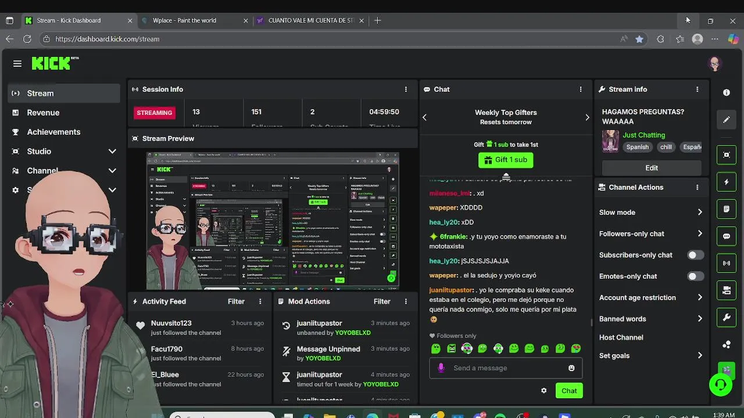The image size is (744, 418).
Task: Expand the Channel sidebar section
Action: coord(112,171)
